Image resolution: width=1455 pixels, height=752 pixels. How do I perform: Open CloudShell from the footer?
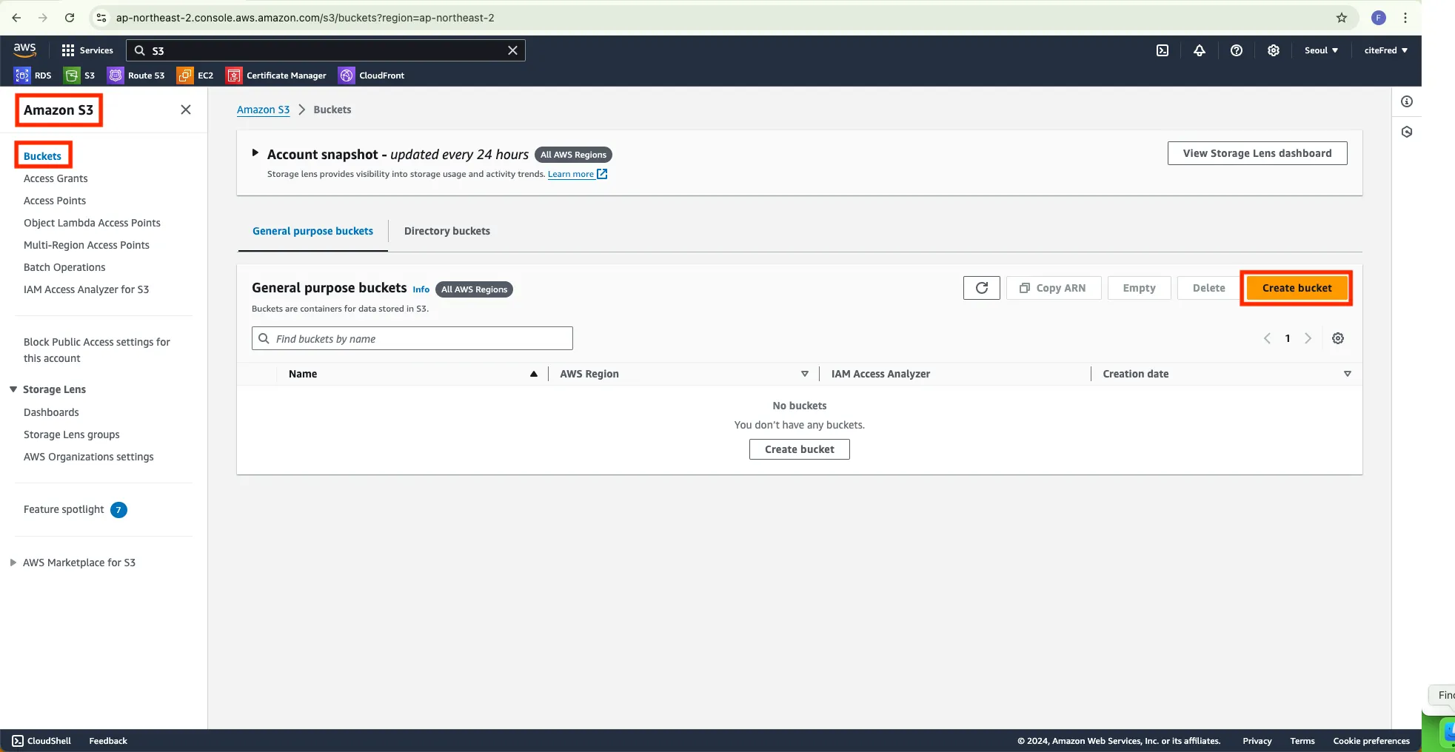click(41, 741)
